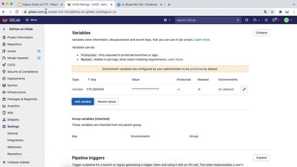Open Merge requests in the sidebar
Viewport: 297px width, 167px height.
point(18,58)
